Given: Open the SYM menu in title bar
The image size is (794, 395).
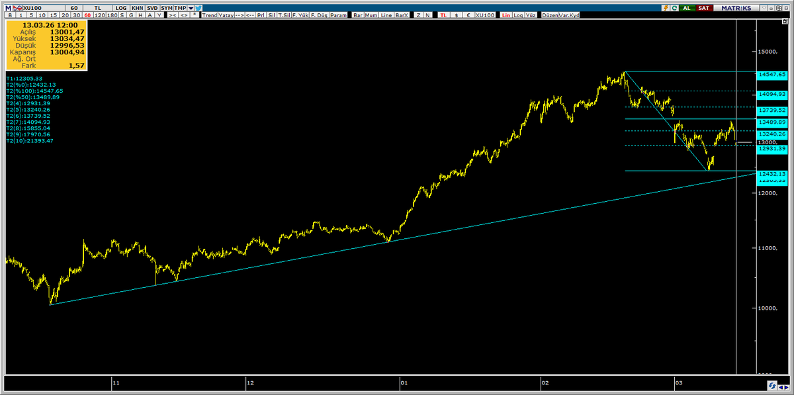Looking at the screenshot, I should (x=167, y=7).
